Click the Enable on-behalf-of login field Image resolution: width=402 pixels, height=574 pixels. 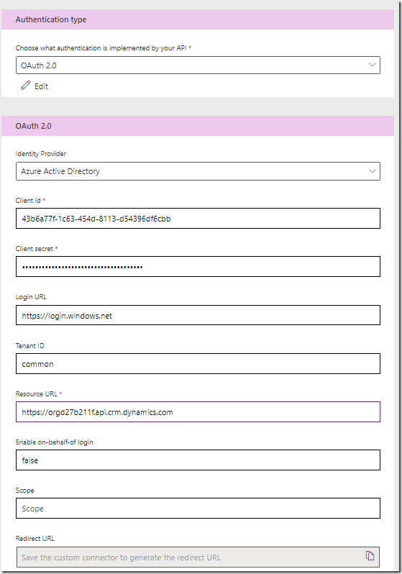coord(198,460)
